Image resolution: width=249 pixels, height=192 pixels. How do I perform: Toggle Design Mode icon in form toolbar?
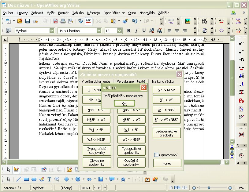tap(16, 170)
